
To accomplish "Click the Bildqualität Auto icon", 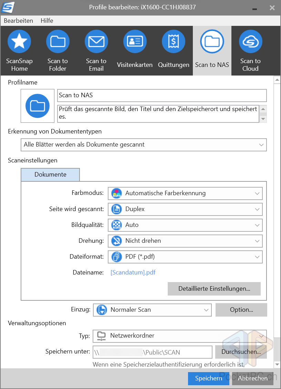I will coord(116,225).
